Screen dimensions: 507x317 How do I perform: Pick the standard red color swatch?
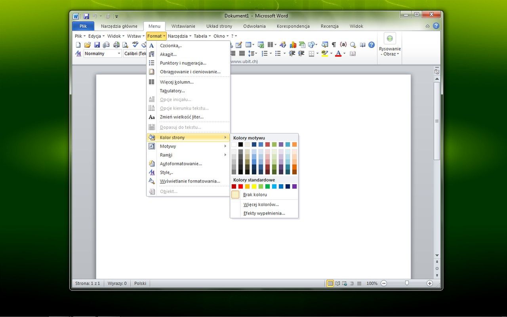(240, 187)
